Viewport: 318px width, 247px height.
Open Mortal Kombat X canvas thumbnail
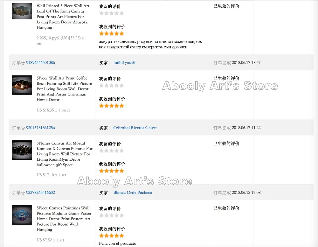point(22,150)
